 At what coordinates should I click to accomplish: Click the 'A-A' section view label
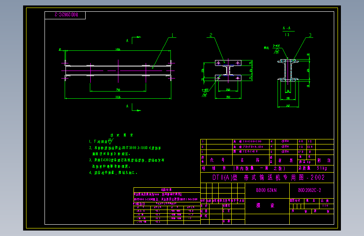[x=287, y=28]
